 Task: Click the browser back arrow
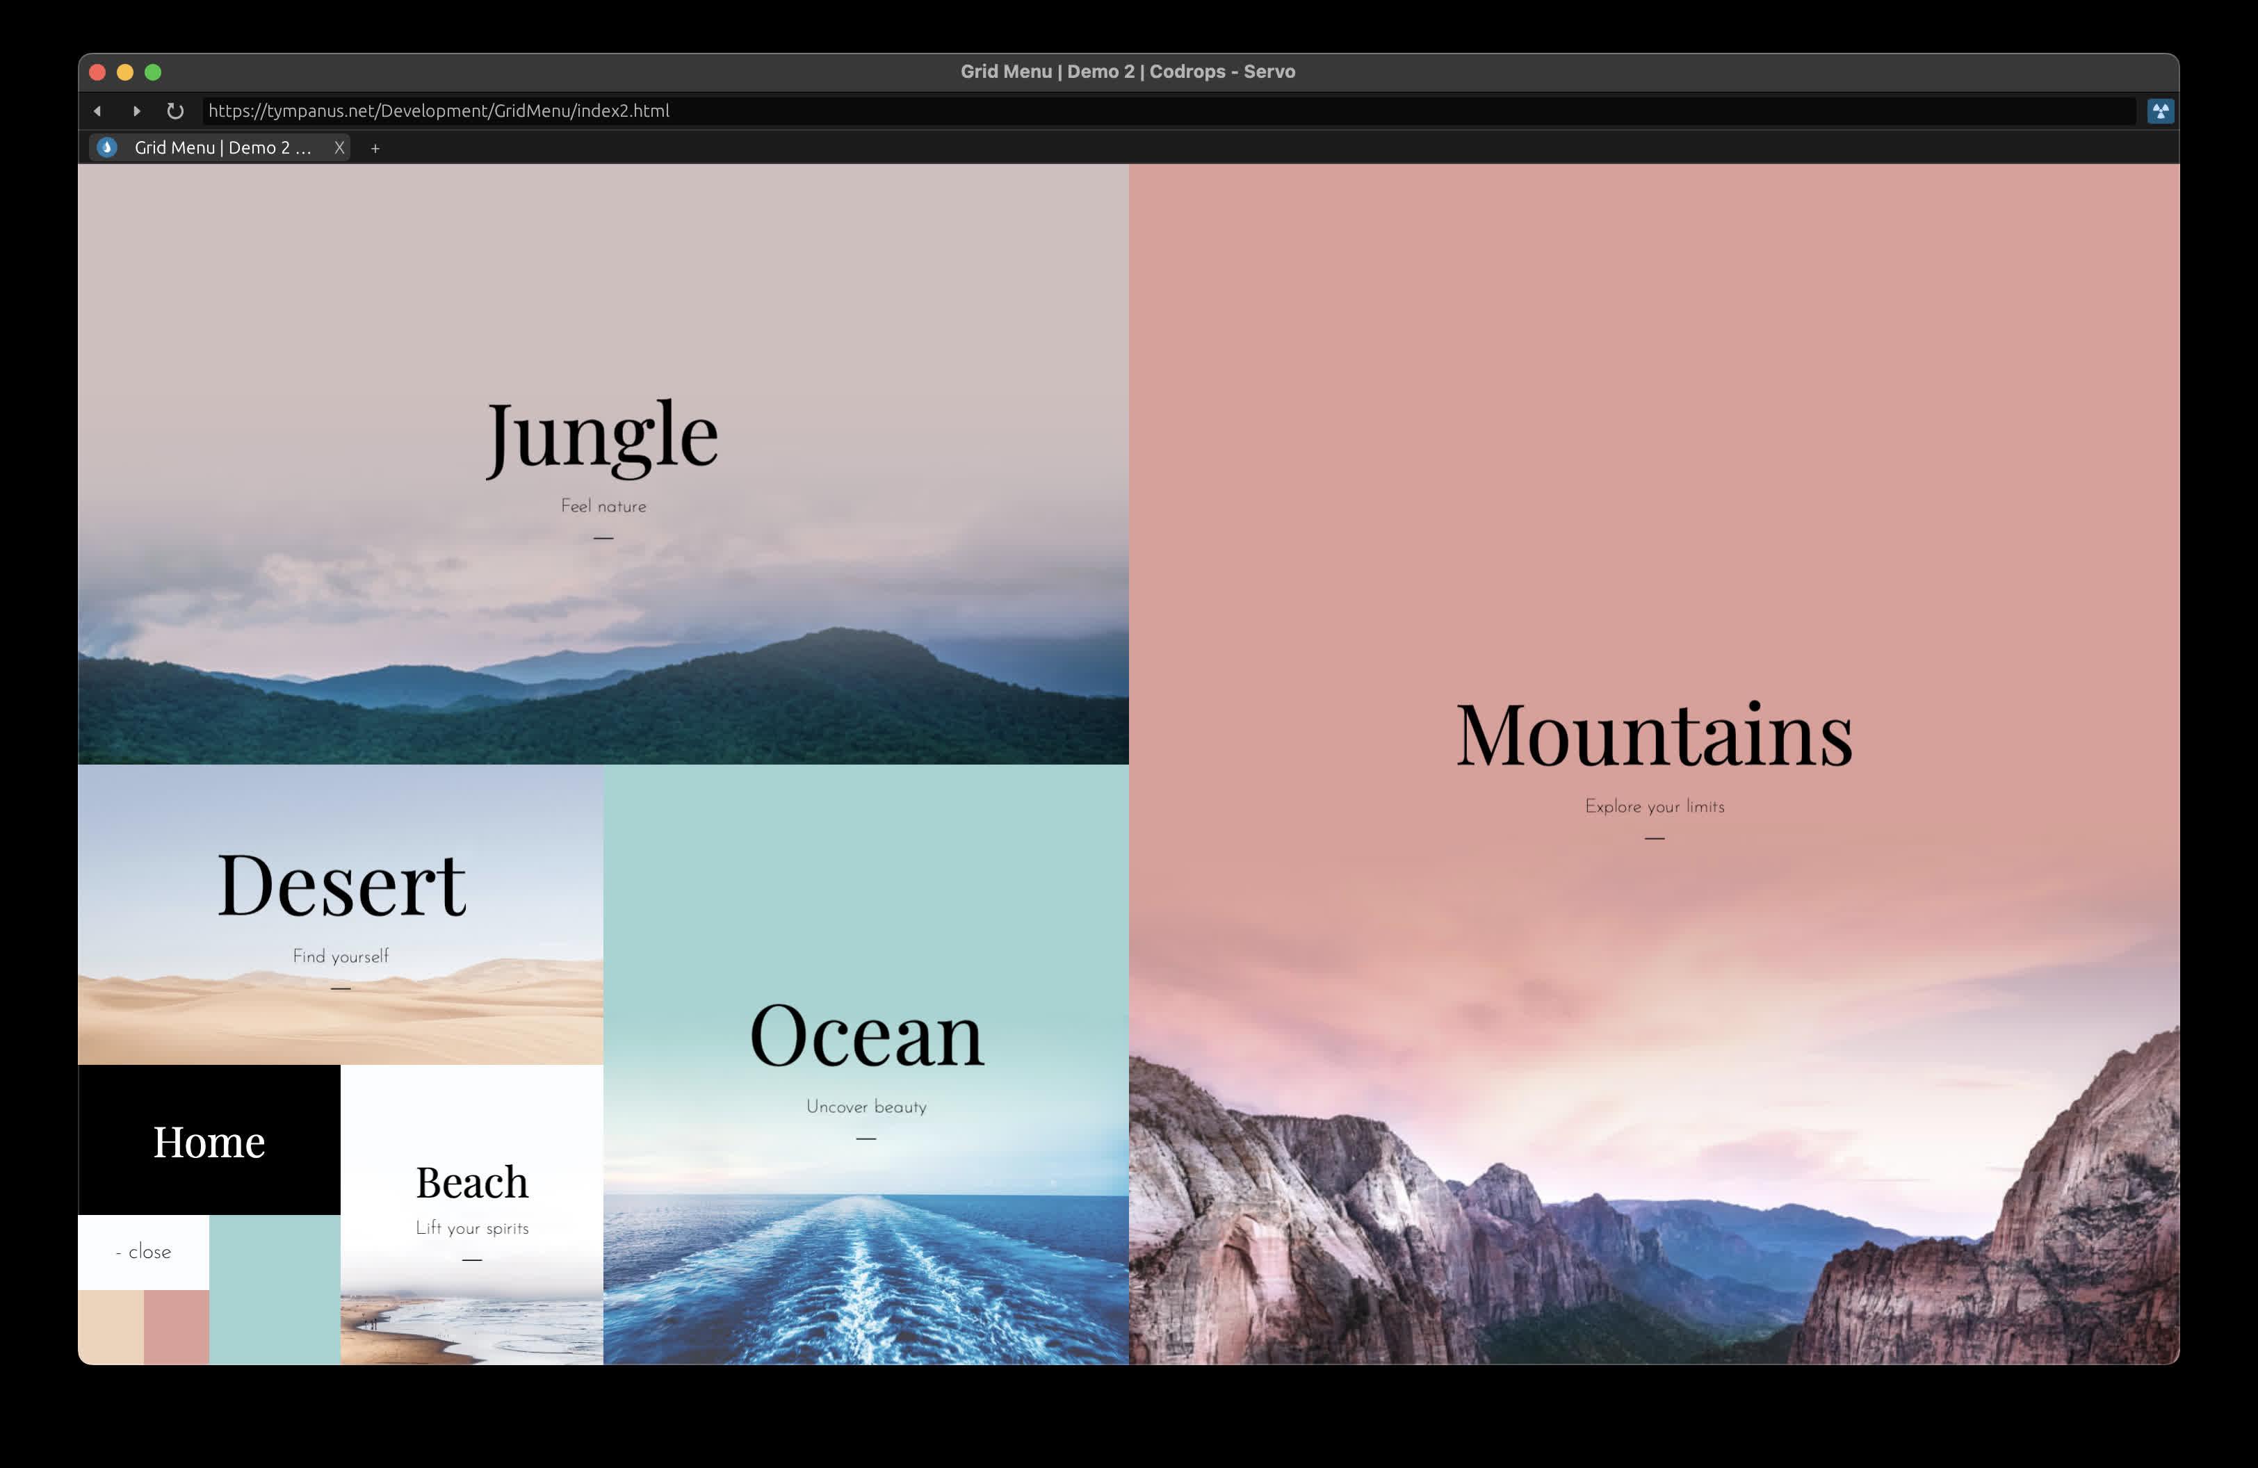pyautogui.click(x=97, y=111)
